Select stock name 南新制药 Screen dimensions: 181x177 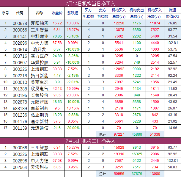click(x=39, y=108)
